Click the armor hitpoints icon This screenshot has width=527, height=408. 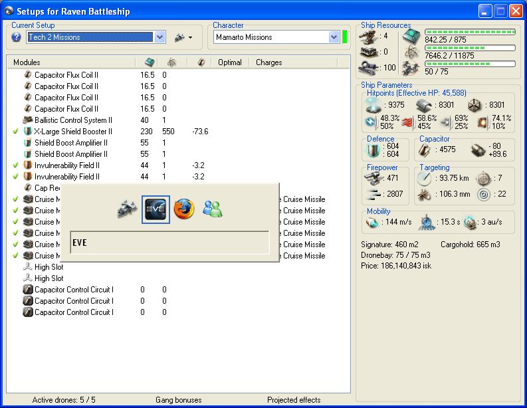tap(424, 106)
